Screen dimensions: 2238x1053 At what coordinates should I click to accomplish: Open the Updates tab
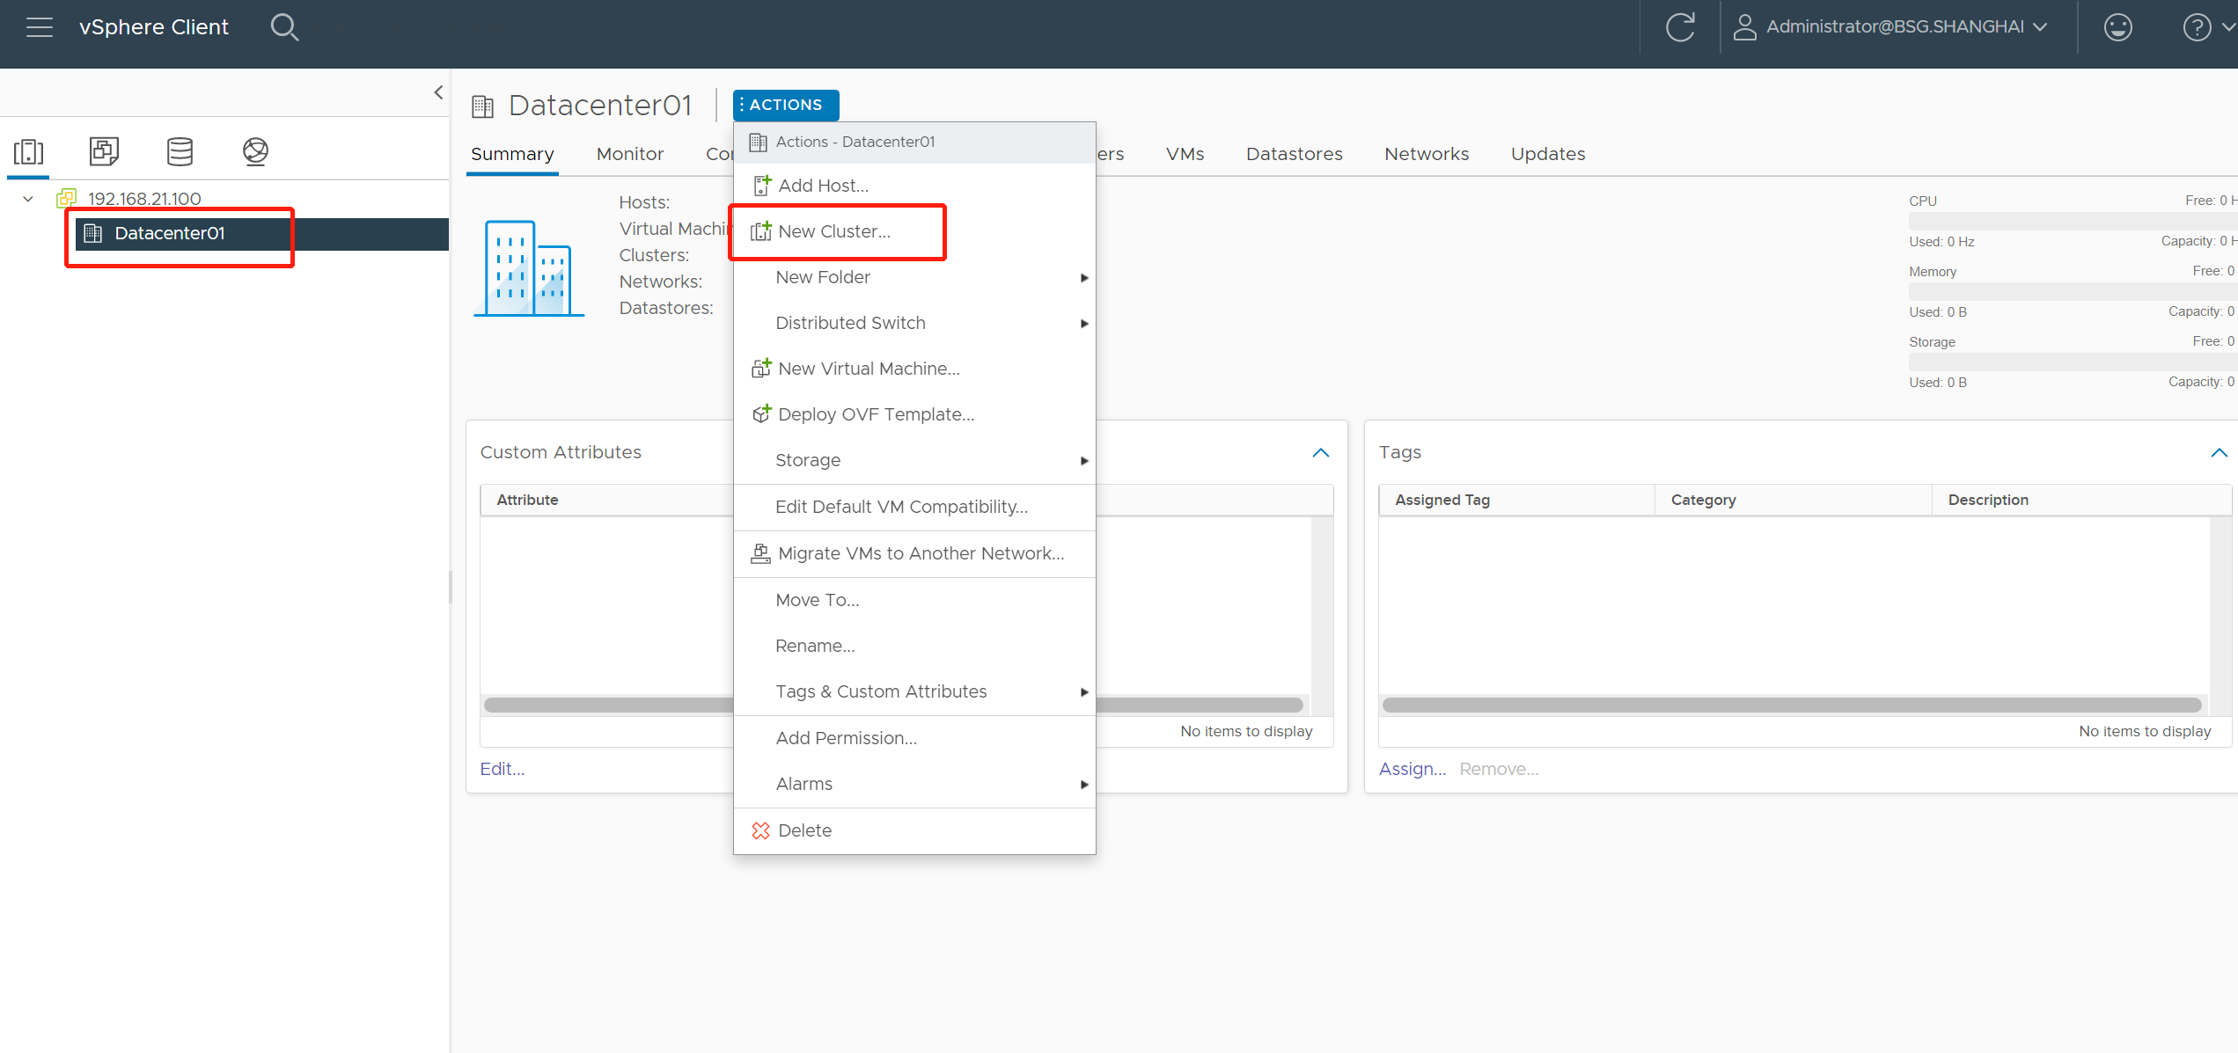pos(1548,154)
